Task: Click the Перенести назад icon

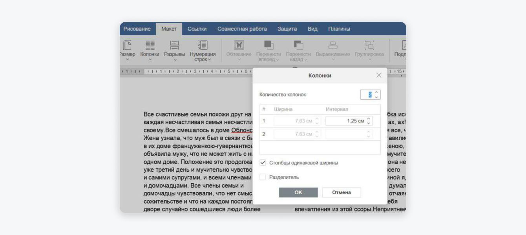Action: tap(298, 45)
